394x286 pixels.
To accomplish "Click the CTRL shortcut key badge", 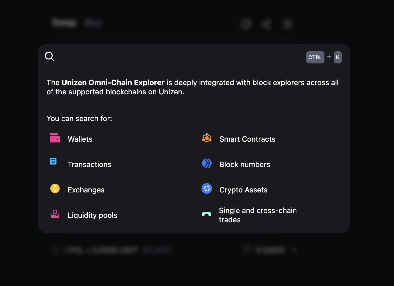I will click(315, 57).
